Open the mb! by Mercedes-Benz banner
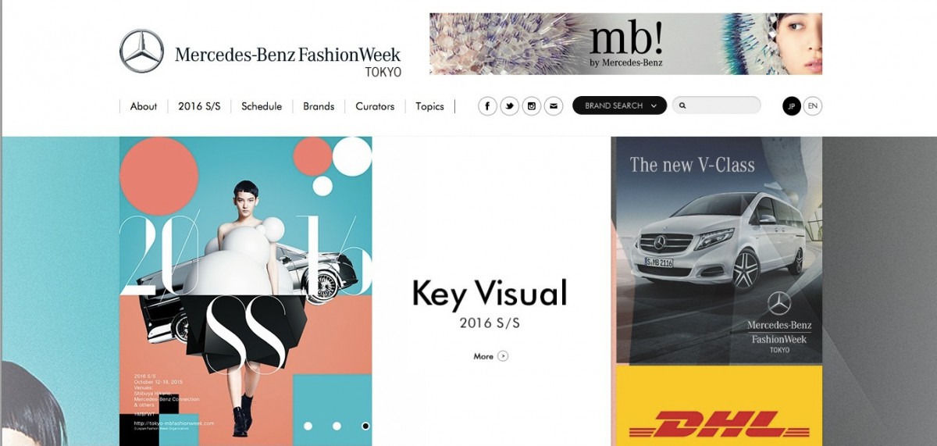This screenshot has width=937, height=446. (x=625, y=44)
